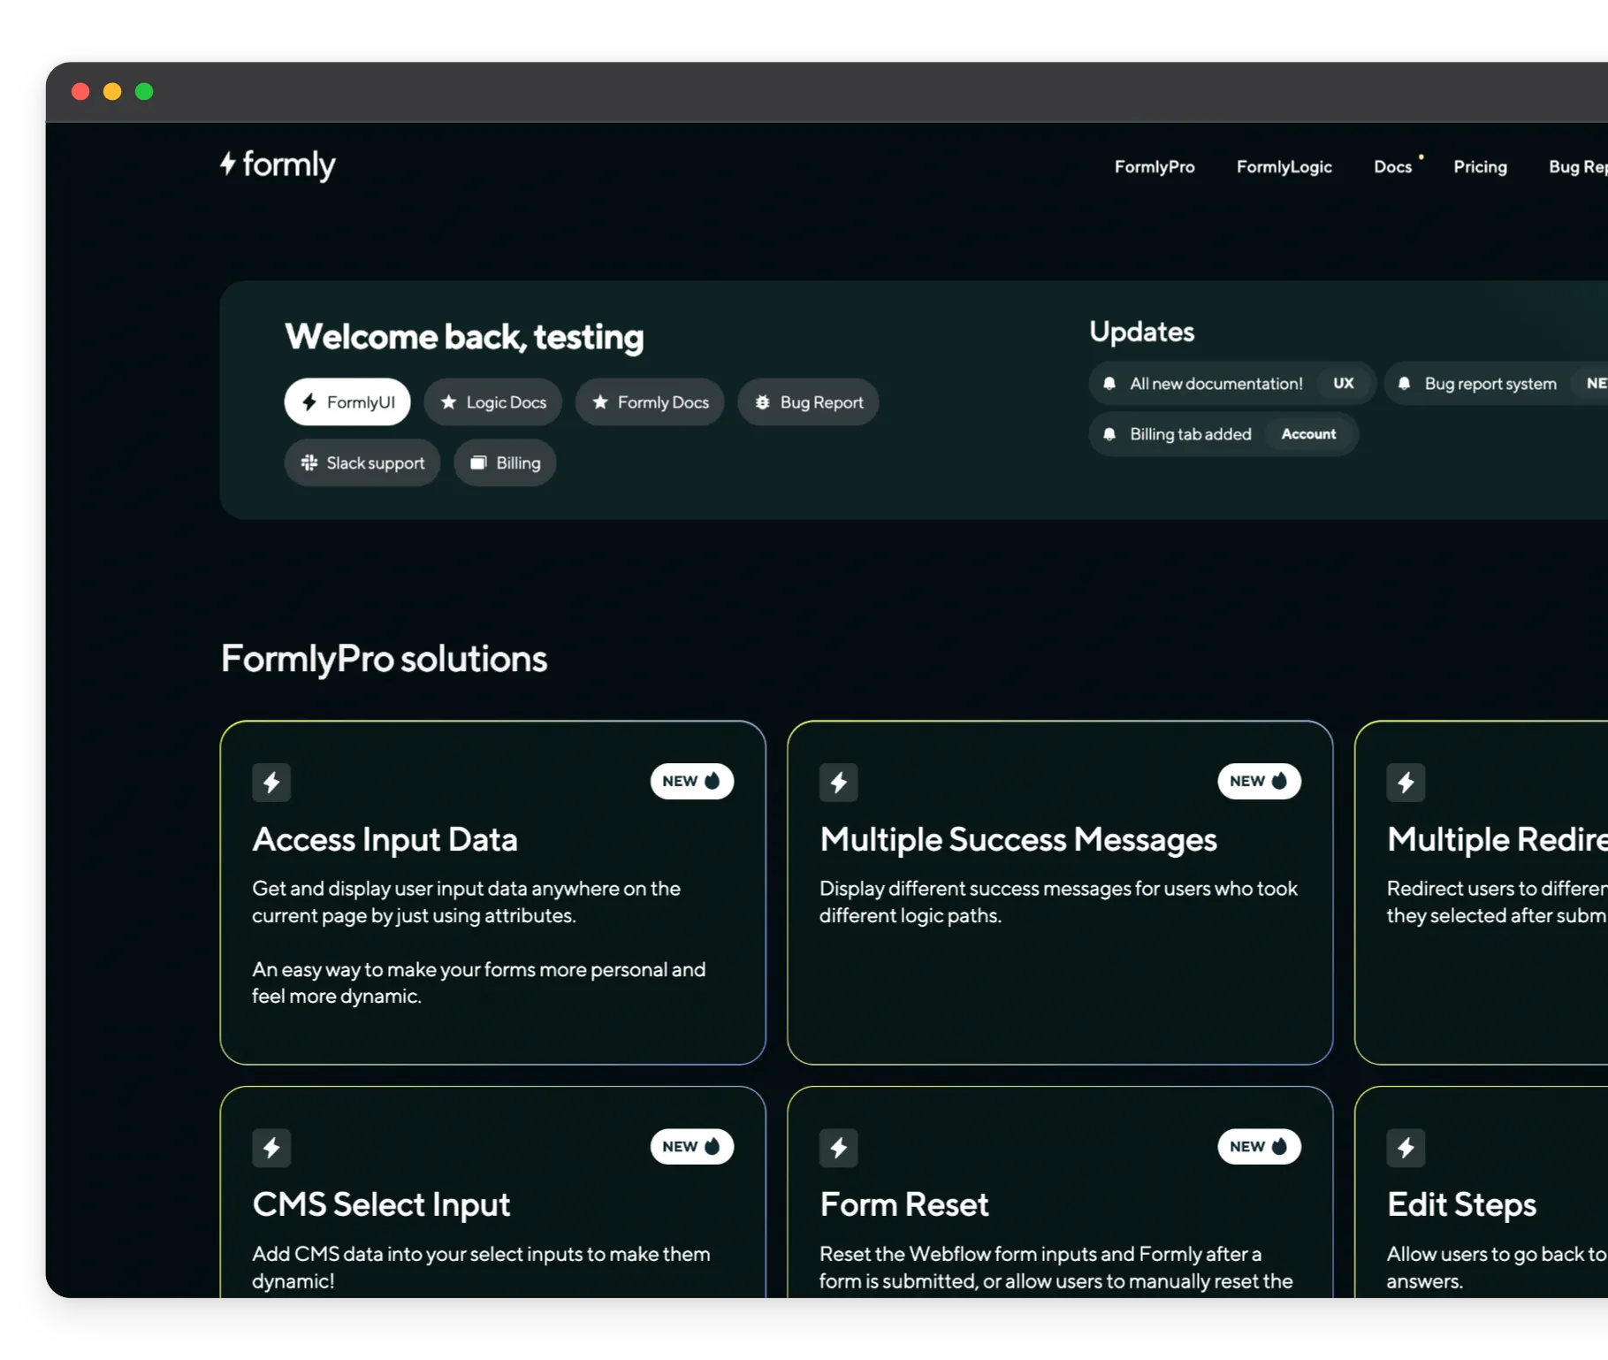
Task: Click the bug icon in Bug Report button
Action: coord(762,402)
